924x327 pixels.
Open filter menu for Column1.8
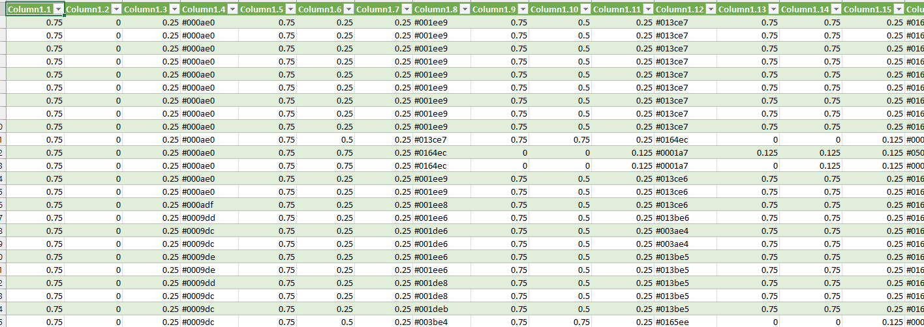coord(465,9)
